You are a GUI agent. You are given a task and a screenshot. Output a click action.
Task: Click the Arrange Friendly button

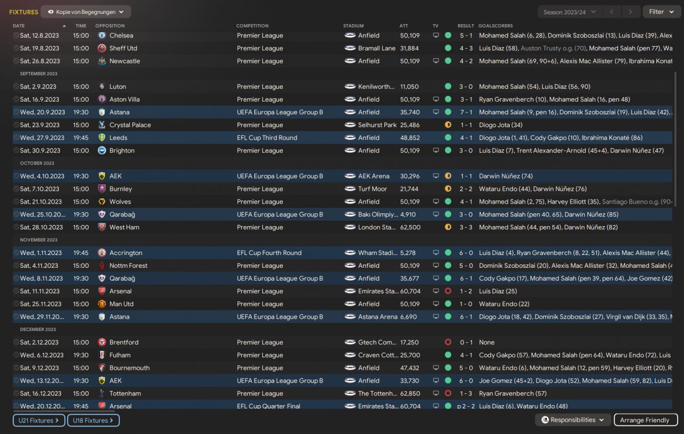(x=646, y=420)
